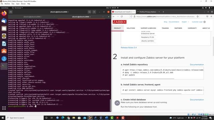Open the Windows Start menu
The width and height of the screenshot is (214, 120).
pos(3,118)
